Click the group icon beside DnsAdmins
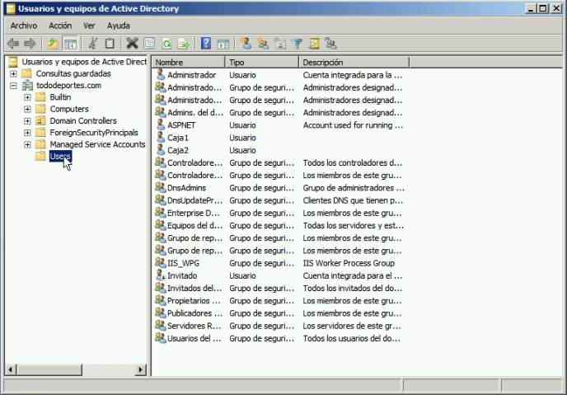Viewport: 567px width, 395px height. coord(160,187)
